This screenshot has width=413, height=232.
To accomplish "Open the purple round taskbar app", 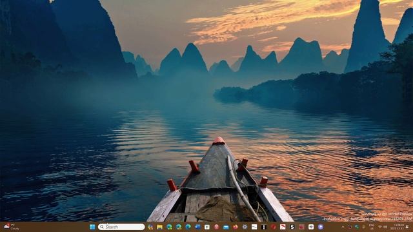I will (x=321, y=227).
